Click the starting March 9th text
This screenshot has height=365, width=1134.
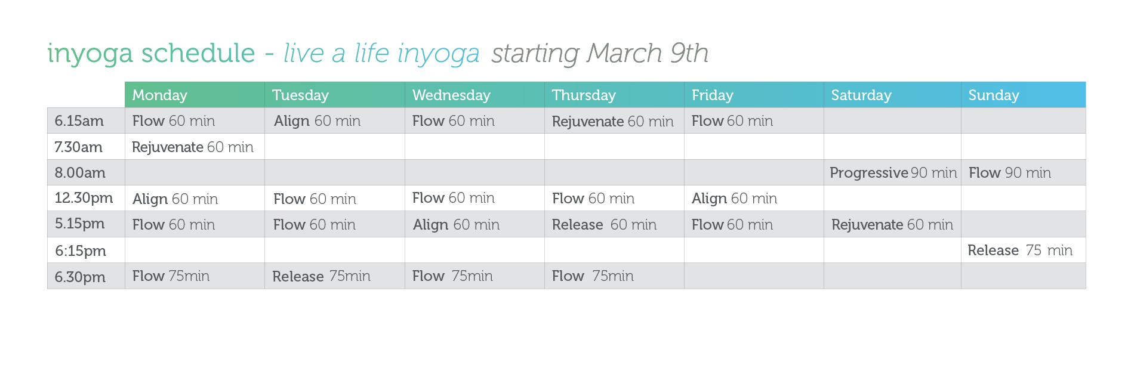(x=600, y=54)
